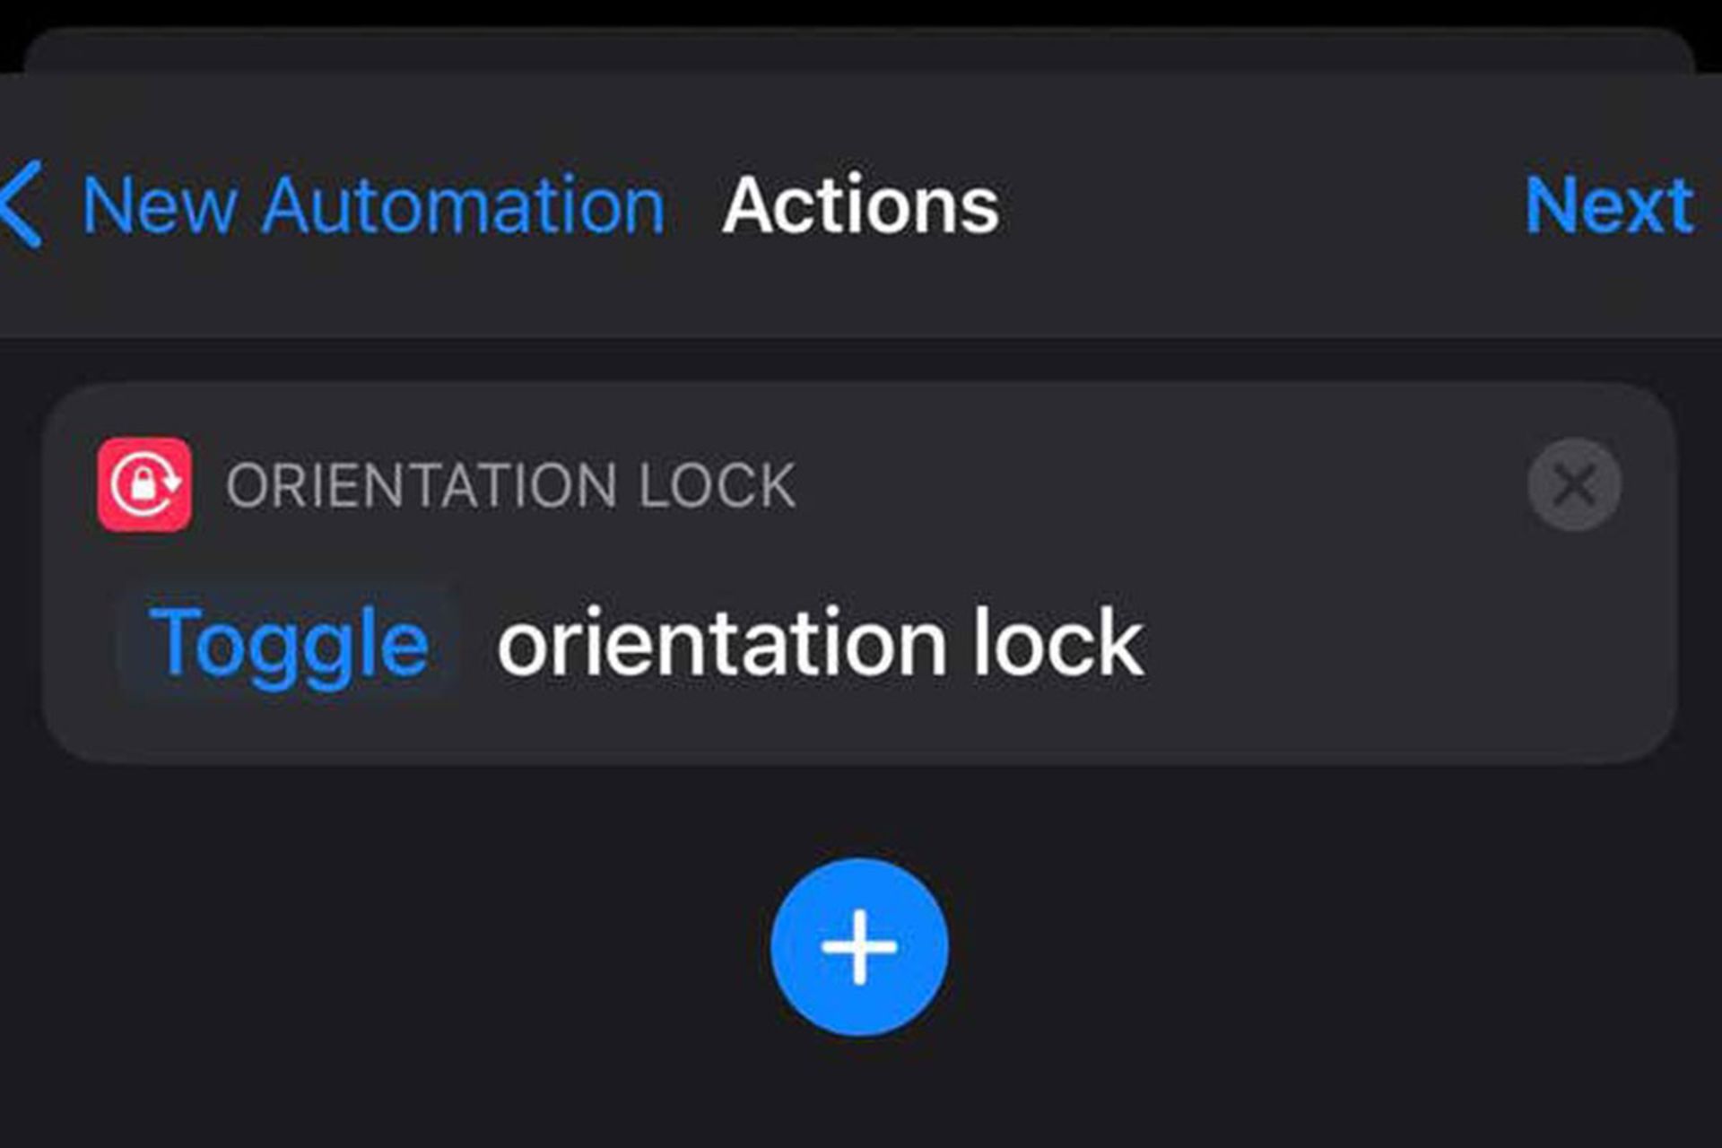
Task: Click the Actions title
Action: pos(860,206)
